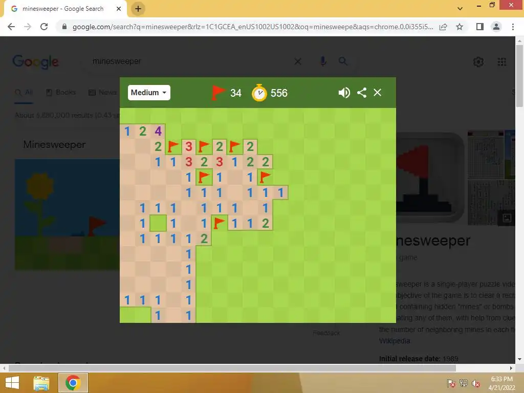Click the flagged tile at the right end of the fourth row

point(266,177)
